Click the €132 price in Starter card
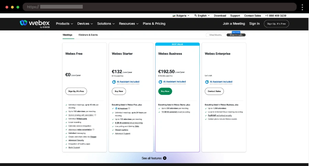This screenshot has width=309, height=166. click(x=117, y=72)
